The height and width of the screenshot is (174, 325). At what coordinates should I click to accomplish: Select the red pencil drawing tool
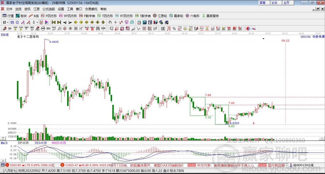4,29
